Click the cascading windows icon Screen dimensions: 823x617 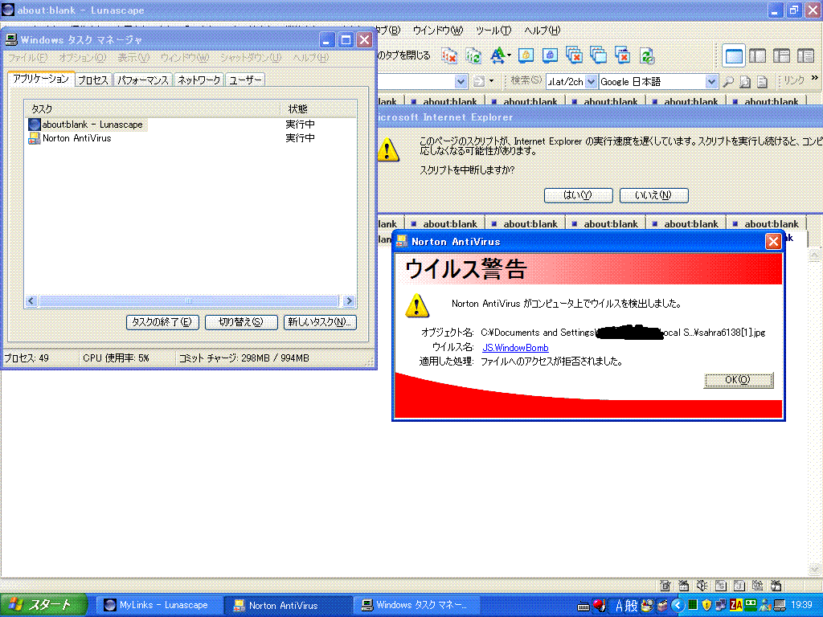(x=598, y=55)
